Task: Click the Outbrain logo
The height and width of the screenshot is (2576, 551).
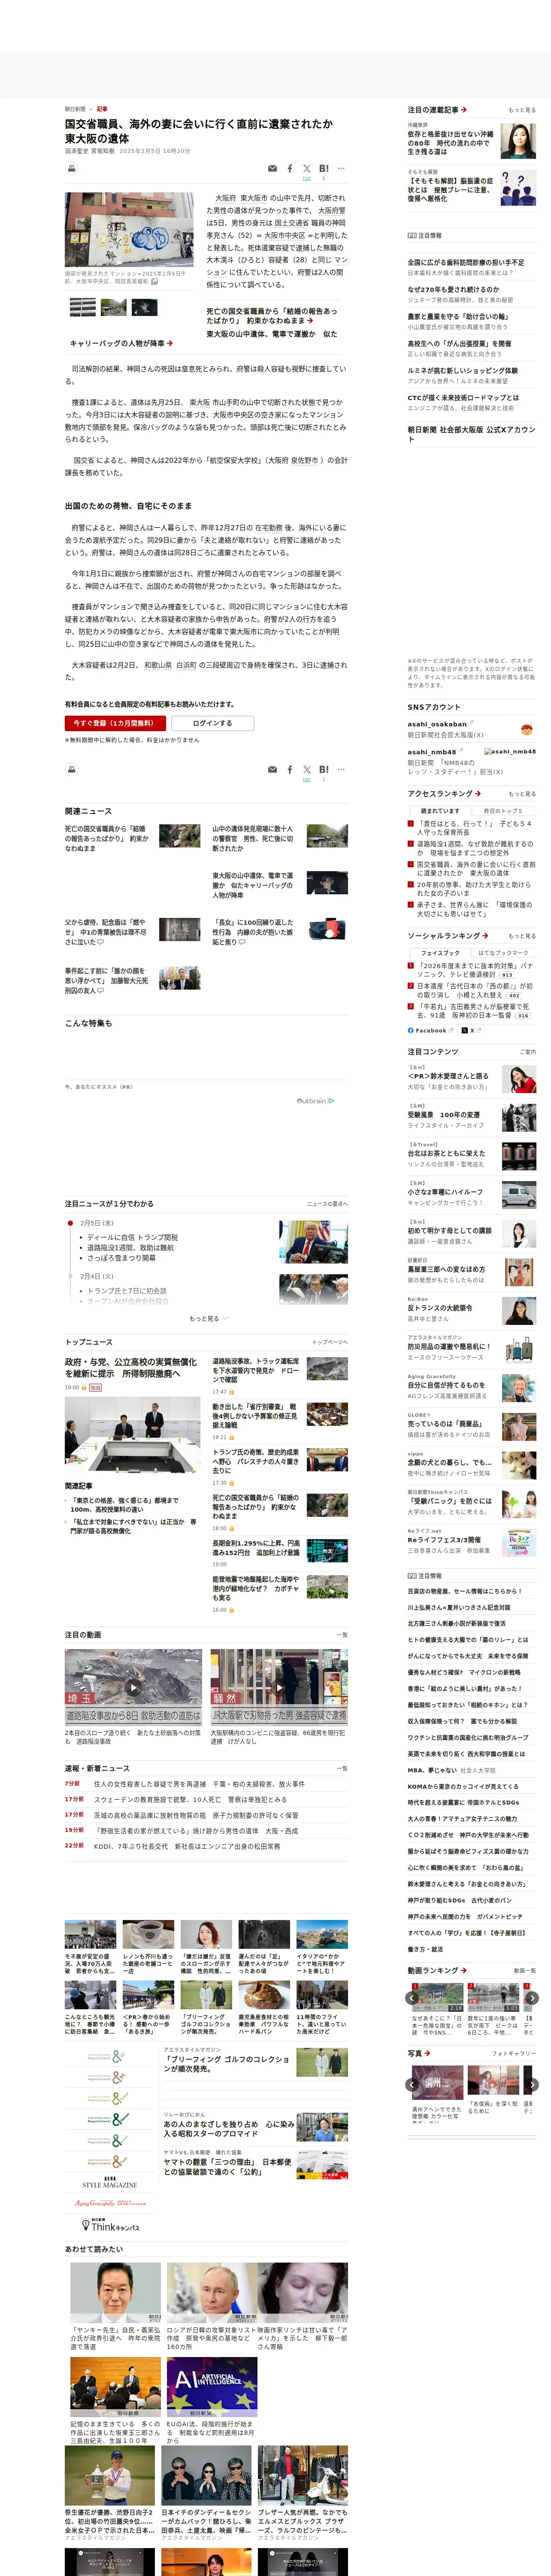Action: click(x=315, y=1100)
